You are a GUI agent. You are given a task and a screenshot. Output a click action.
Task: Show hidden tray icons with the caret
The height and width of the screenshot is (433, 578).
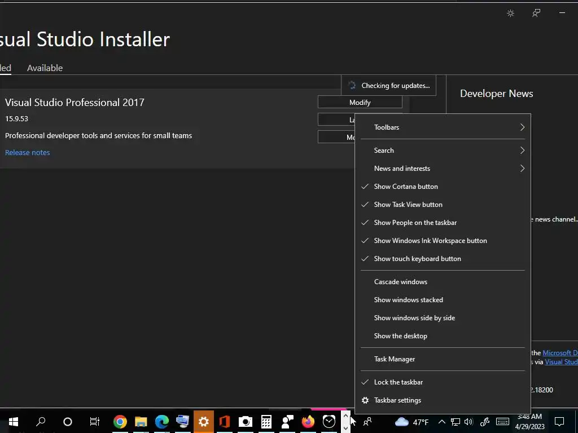[441, 422]
